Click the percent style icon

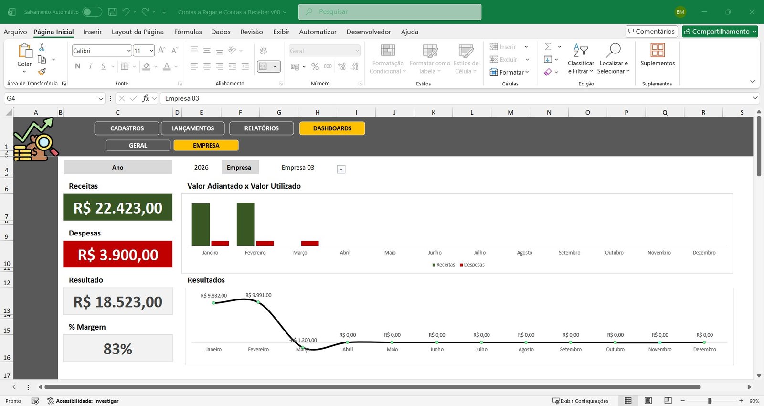click(x=315, y=66)
